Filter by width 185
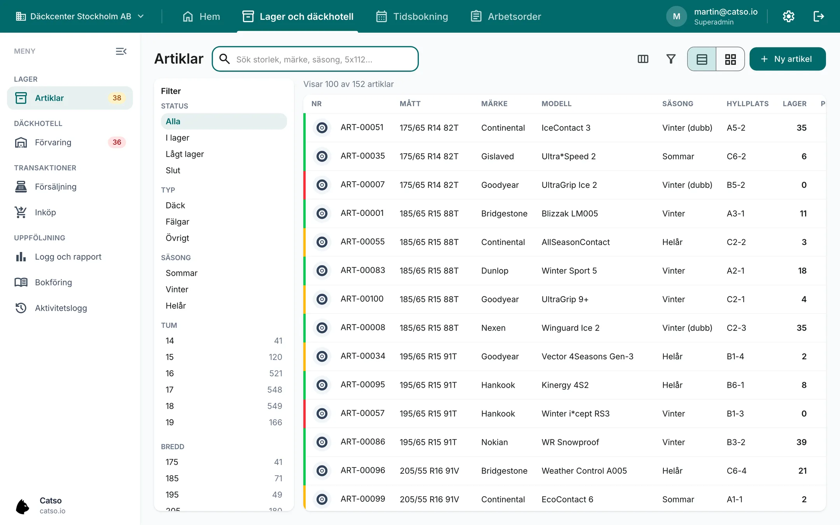This screenshot has width=840, height=525. coord(224,478)
